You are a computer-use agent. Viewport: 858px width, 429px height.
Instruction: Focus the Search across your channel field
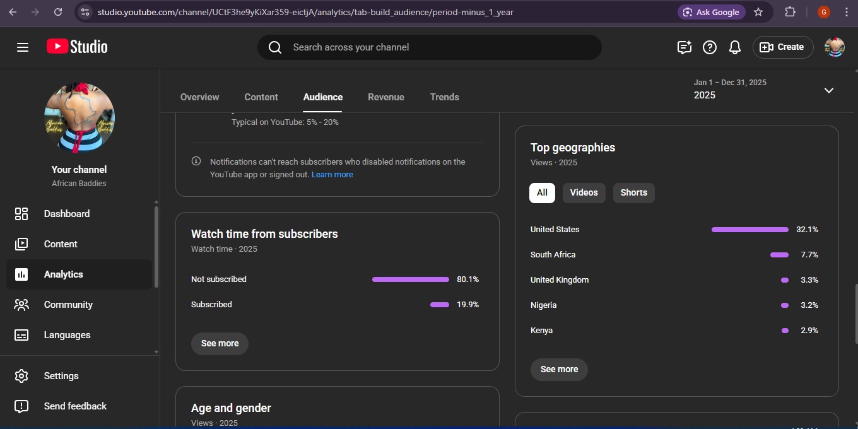pyautogui.click(x=429, y=47)
